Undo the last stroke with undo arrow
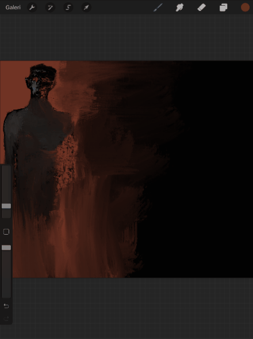The image size is (253, 339). (x=6, y=306)
